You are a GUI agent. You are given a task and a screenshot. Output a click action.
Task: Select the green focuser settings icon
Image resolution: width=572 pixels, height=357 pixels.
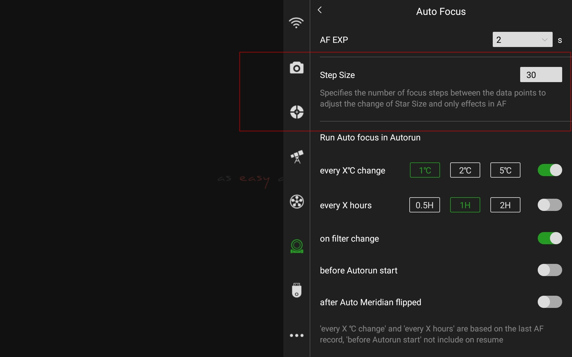pos(296,246)
